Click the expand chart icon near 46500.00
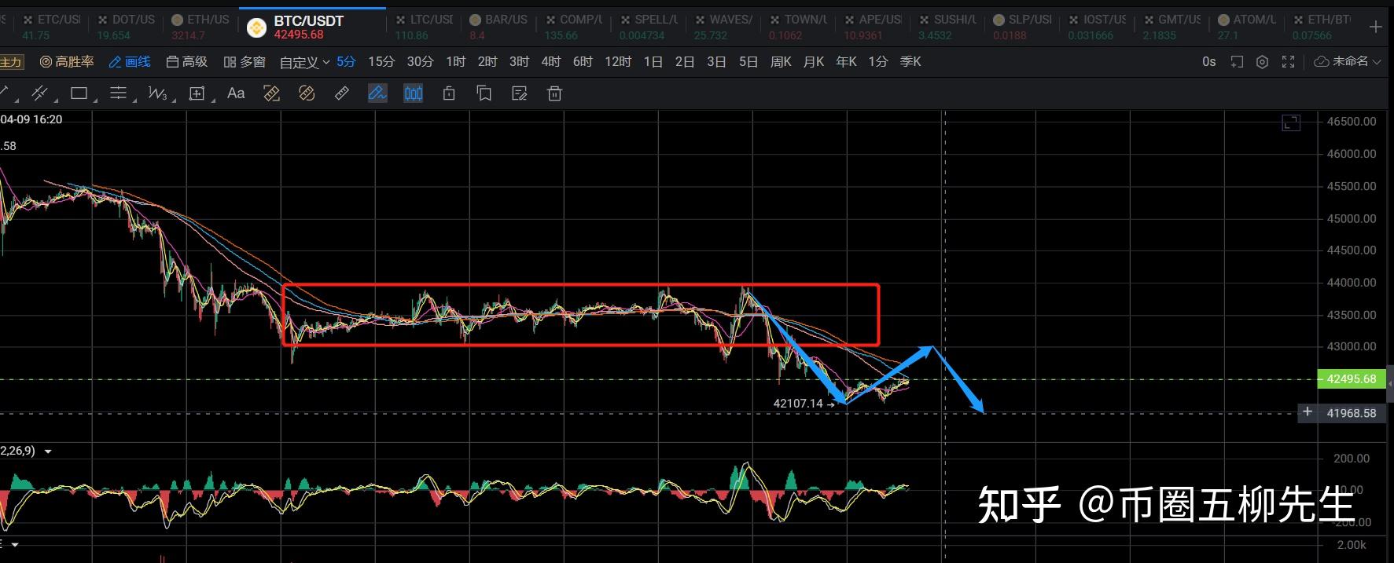The width and height of the screenshot is (1394, 563). click(1291, 122)
